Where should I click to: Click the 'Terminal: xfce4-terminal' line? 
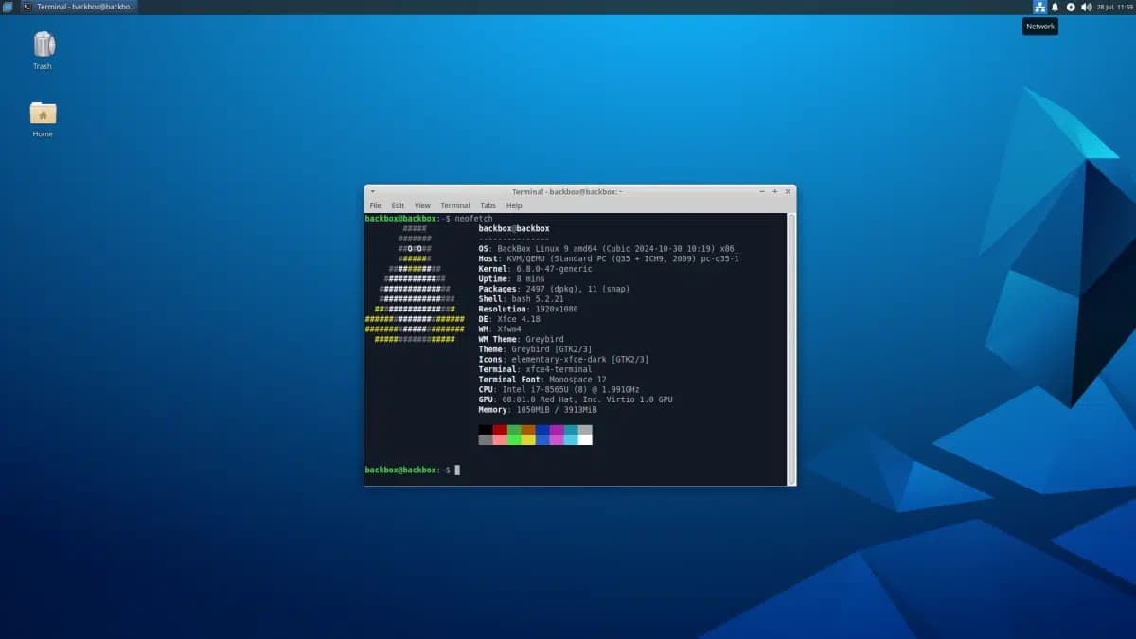(x=535, y=369)
